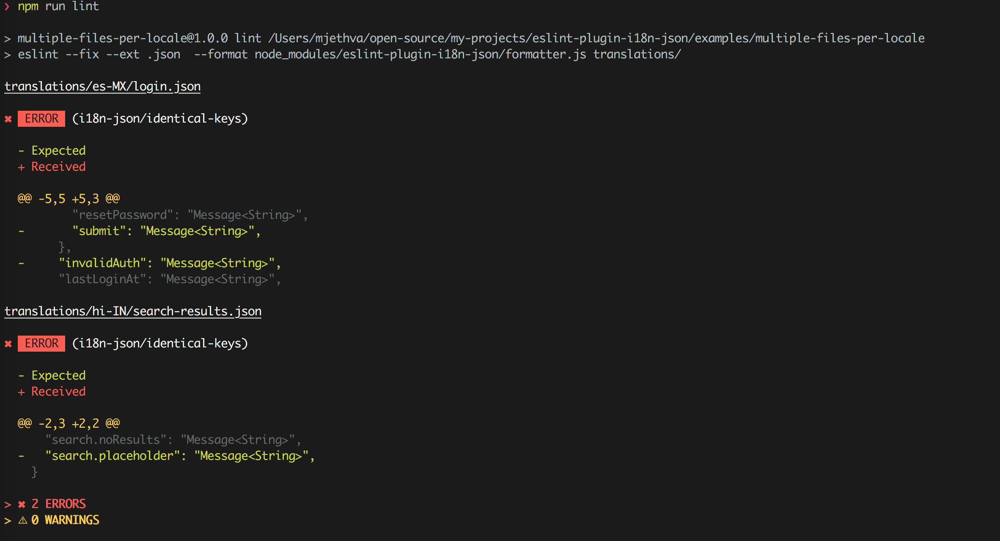
Task: Click the second red "+ Received" legend line
Action: pos(52,392)
